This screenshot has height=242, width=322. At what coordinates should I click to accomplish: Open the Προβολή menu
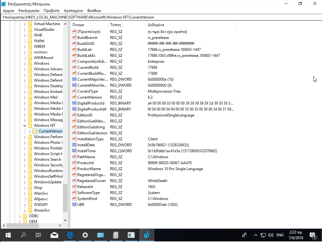[52, 11]
